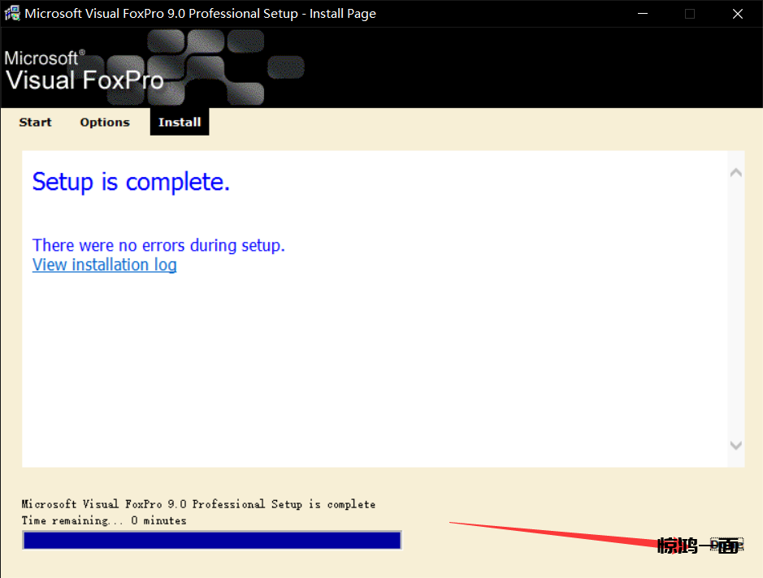The width and height of the screenshot is (763, 578).
Task: Click the scroll down arrow in the results panel
Action: click(x=736, y=445)
